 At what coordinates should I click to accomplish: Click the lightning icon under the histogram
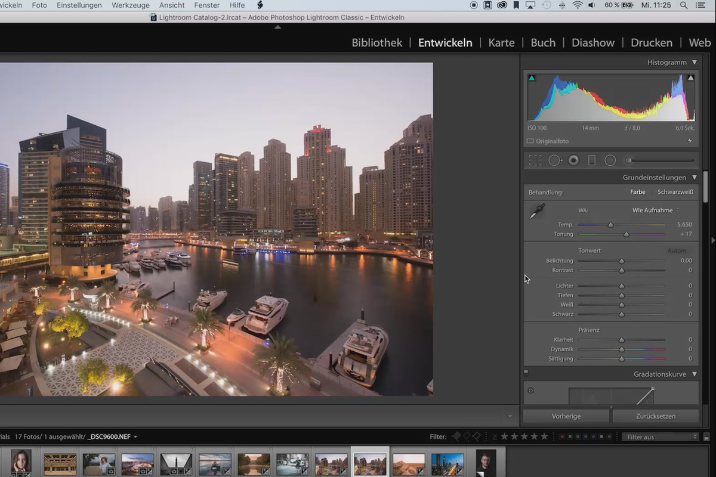coord(690,141)
